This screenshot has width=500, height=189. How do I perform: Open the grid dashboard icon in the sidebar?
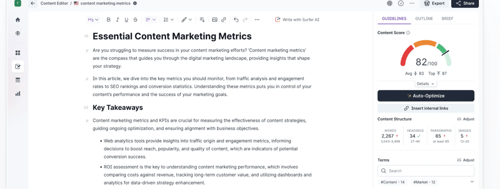point(18,53)
